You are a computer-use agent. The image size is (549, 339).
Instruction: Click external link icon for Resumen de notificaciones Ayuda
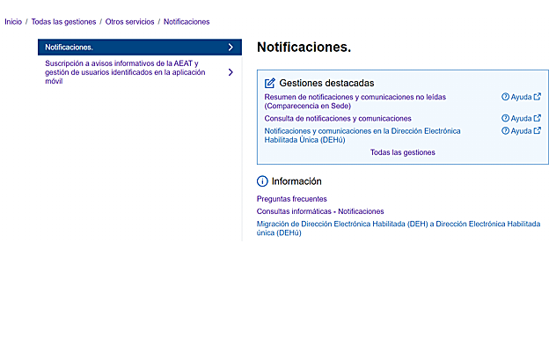[x=538, y=96]
